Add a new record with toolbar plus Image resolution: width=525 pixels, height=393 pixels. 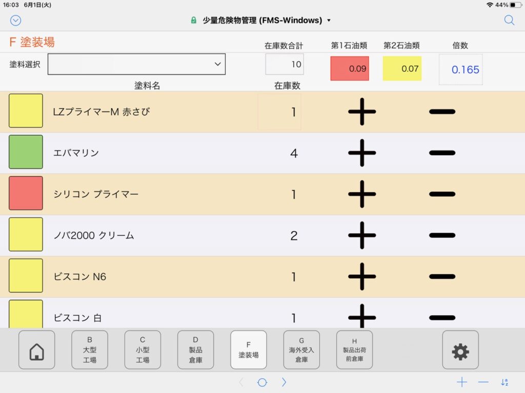pos(462,382)
